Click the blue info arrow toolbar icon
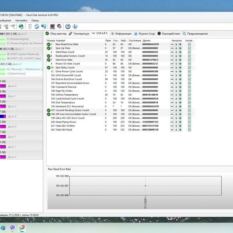The height and width of the screenshot is (233, 233). (75, 27)
